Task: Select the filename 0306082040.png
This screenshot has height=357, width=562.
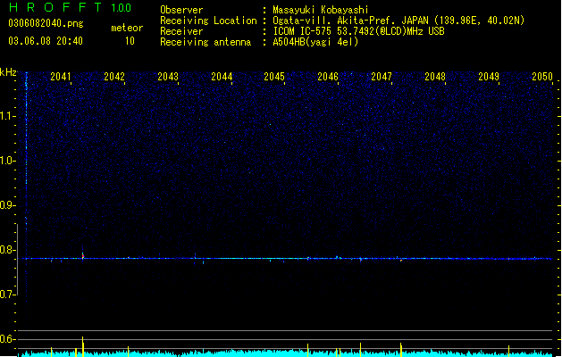Action: [x=46, y=23]
